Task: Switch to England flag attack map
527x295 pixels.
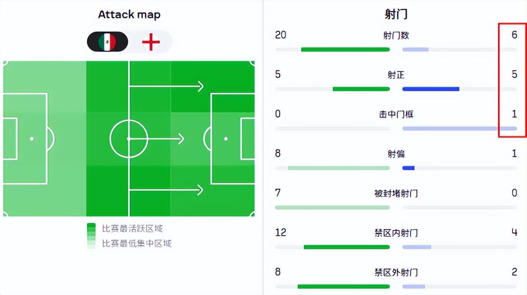Action: pyautogui.click(x=151, y=42)
